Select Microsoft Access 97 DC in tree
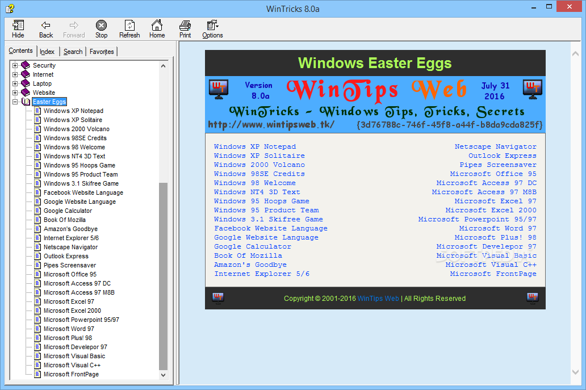This screenshot has height=390, width=586. tap(77, 283)
